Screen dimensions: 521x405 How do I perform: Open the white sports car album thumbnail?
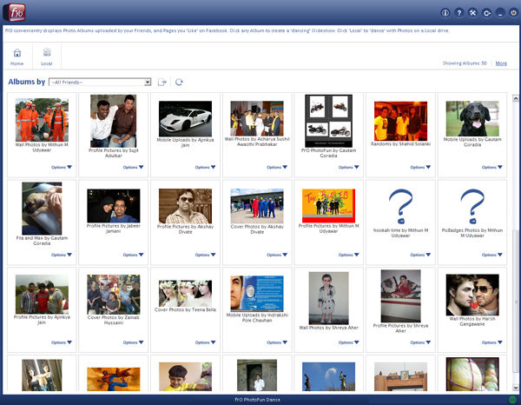tap(186, 119)
